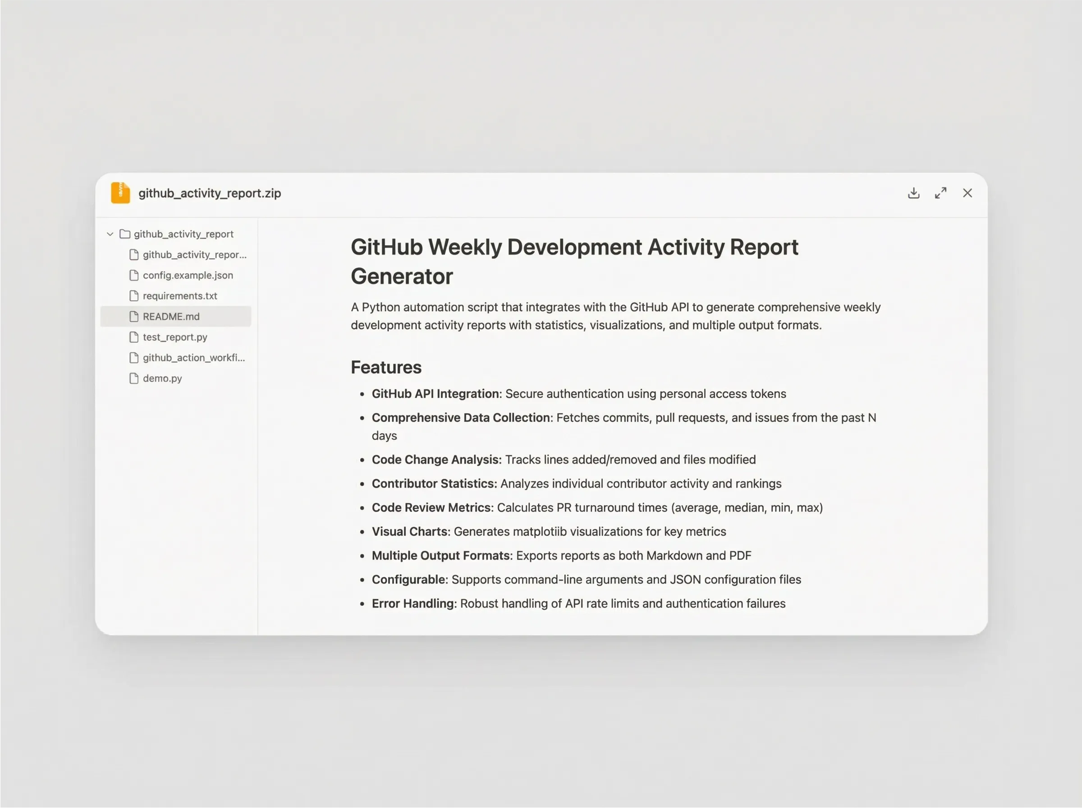Click the file icon beside demo.py
This screenshot has height=808, width=1082.
[x=134, y=378]
